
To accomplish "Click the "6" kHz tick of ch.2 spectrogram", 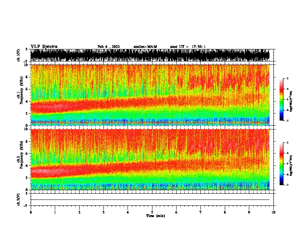I will pyautogui.click(x=27, y=154).
